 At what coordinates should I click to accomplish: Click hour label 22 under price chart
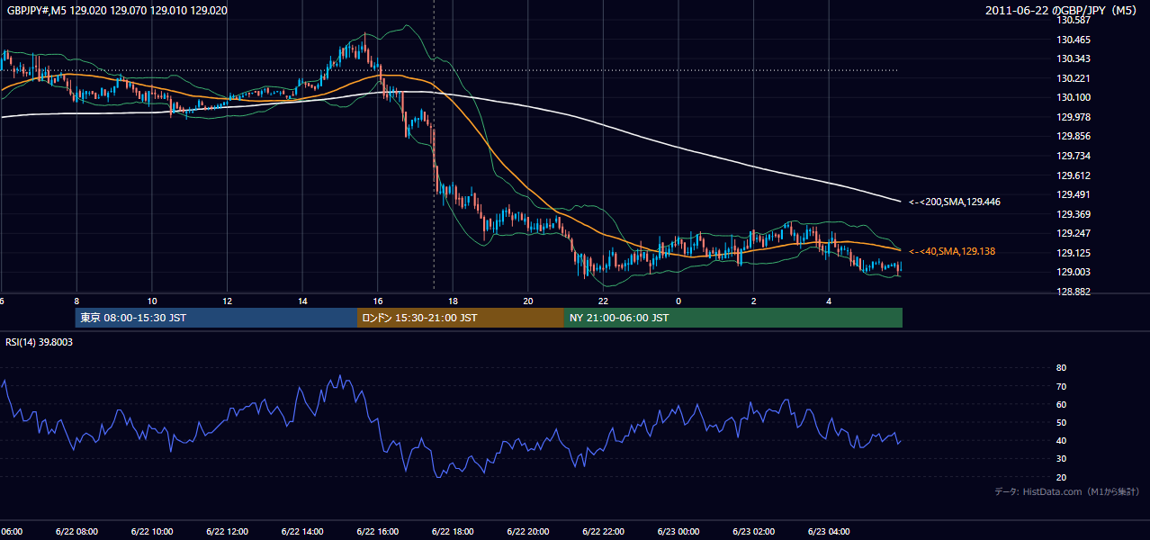[x=603, y=301]
